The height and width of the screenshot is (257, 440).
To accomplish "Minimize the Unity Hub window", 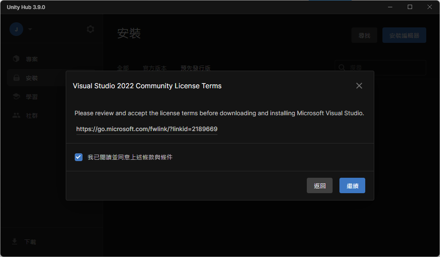I will (x=390, y=7).
